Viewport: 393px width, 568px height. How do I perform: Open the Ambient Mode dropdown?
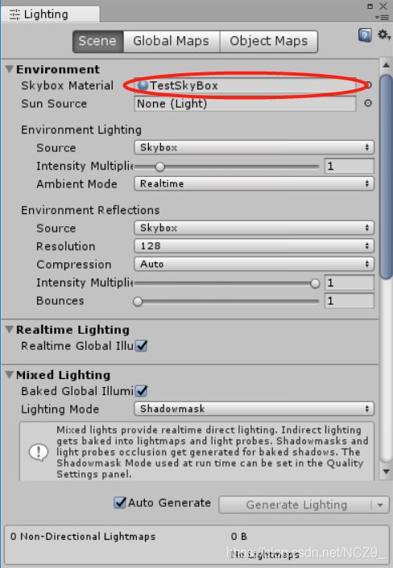(x=254, y=183)
